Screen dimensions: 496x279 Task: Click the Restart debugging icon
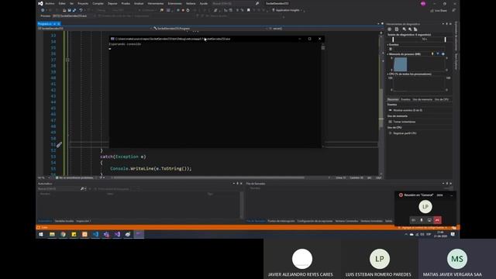188,10
